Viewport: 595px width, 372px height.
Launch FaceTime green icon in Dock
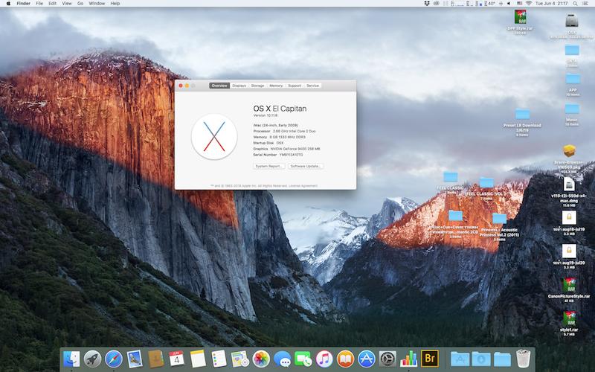[303, 359]
